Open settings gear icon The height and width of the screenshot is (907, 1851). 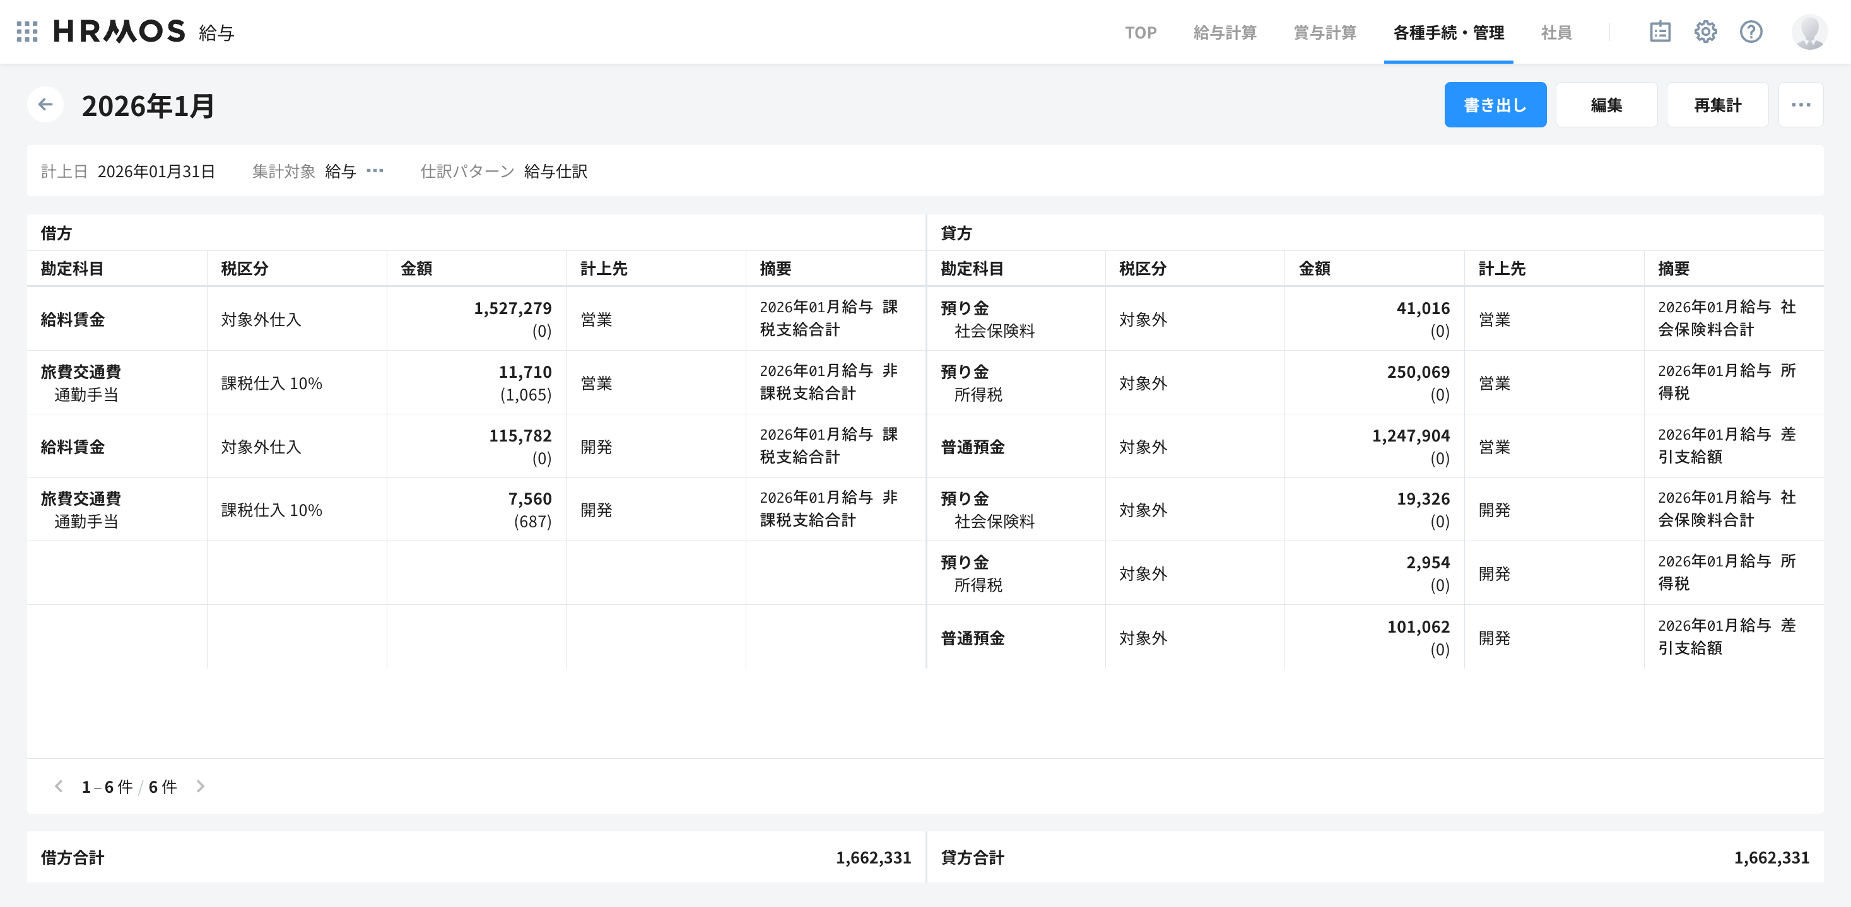(1705, 32)
